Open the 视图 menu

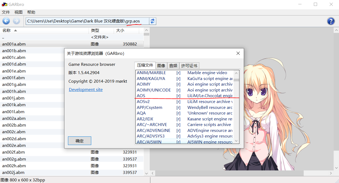click(18, 12)
